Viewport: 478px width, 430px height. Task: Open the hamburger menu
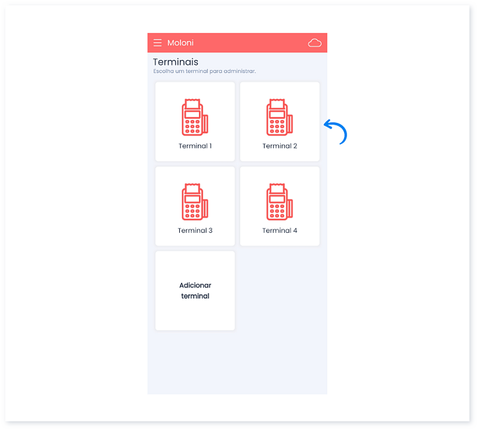157,43
